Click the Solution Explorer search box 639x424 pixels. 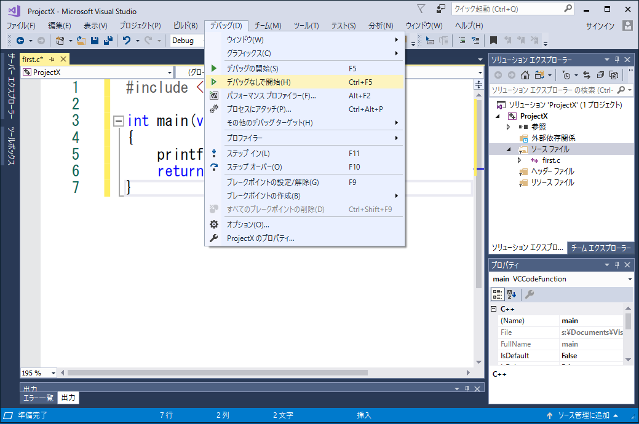(562, 90)
